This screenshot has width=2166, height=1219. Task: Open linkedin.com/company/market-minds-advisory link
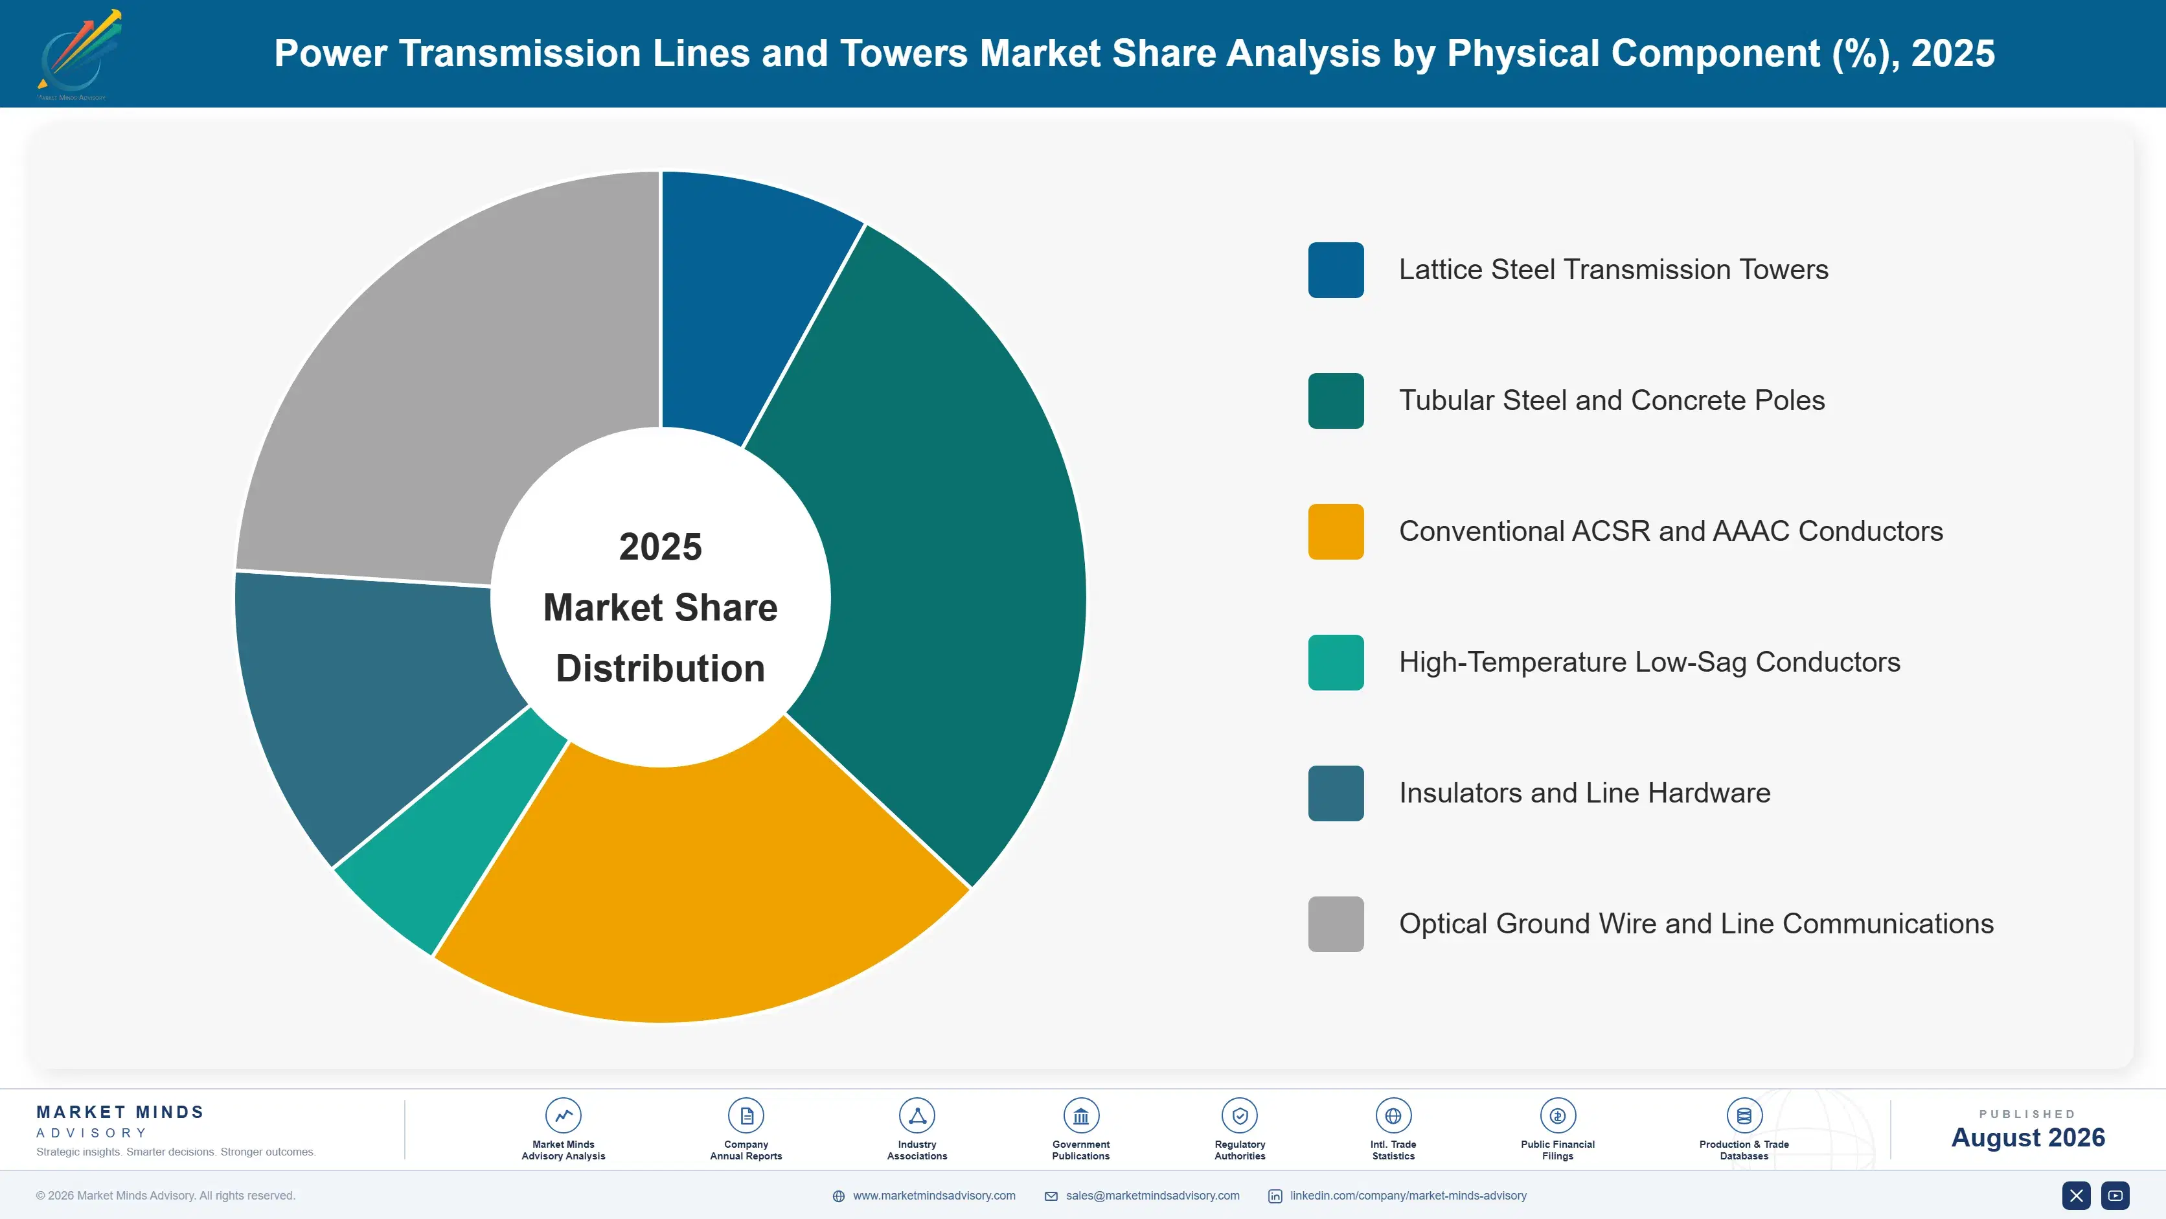[x=1408, y=1196]
